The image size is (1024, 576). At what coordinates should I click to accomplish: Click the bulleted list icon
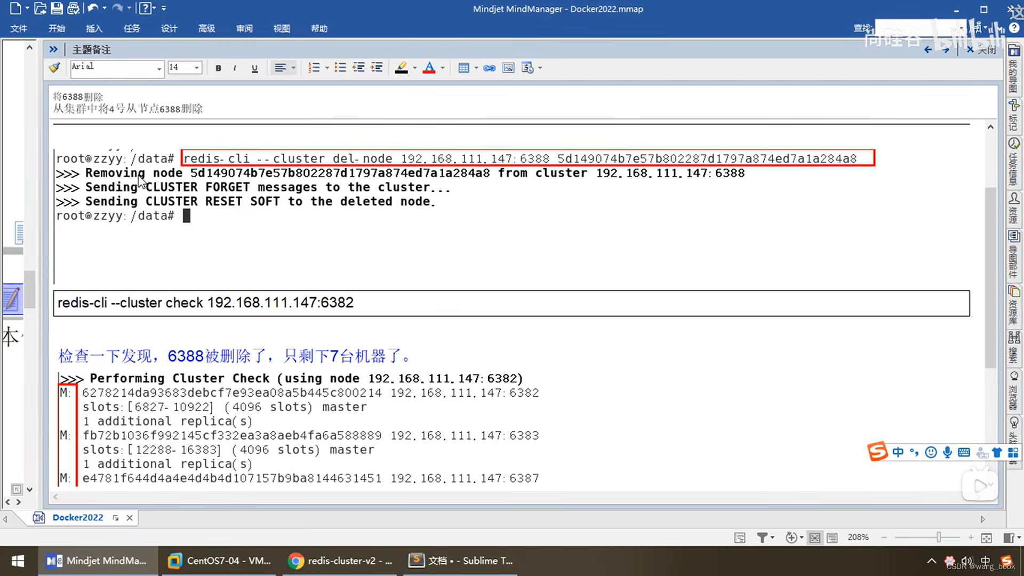(340, 68)
